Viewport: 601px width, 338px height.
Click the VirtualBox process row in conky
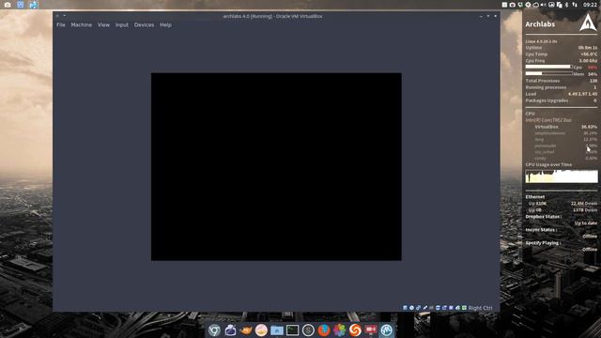[565, 127]
